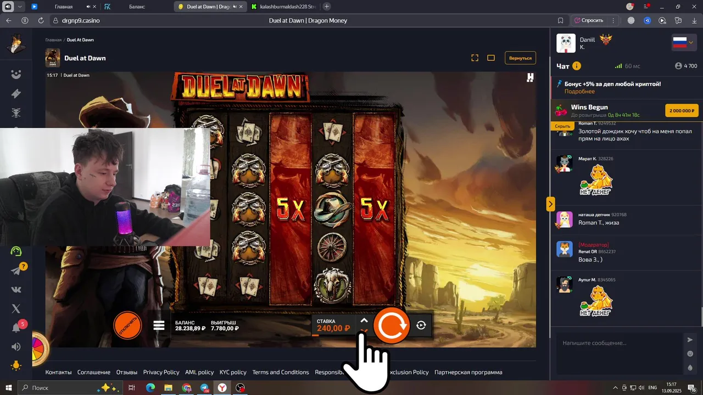703x395 pixels.
Task: Click the Dragon Money fox logo
Action: click(16, 44)
